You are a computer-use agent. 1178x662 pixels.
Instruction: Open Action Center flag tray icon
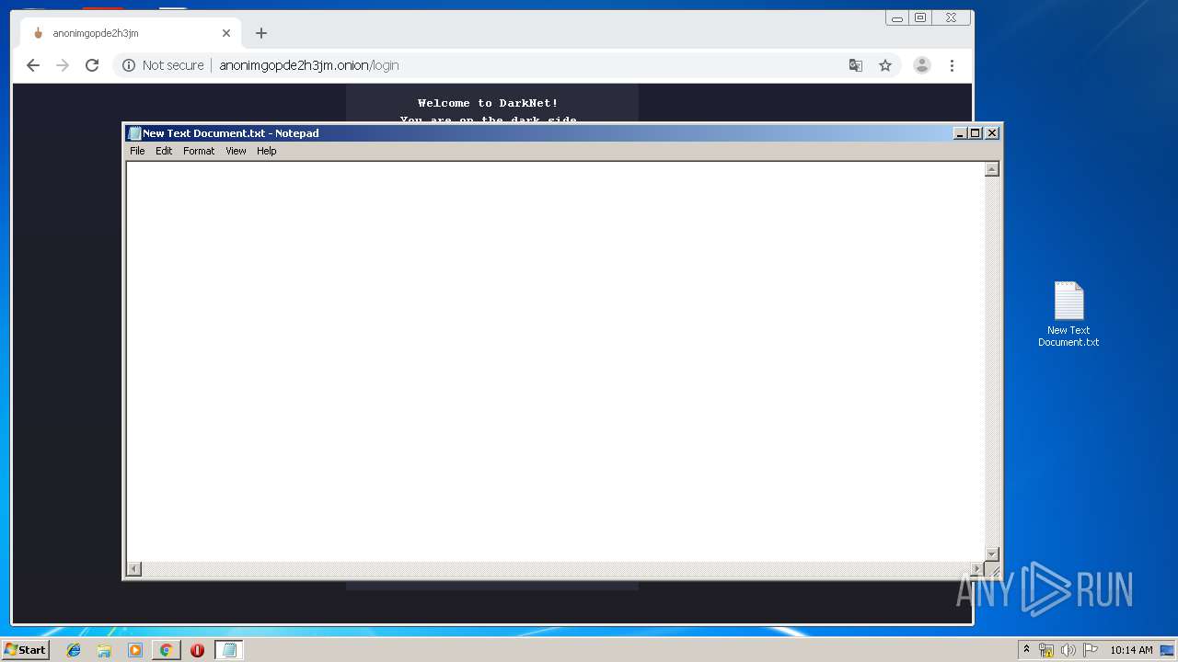1091,650
